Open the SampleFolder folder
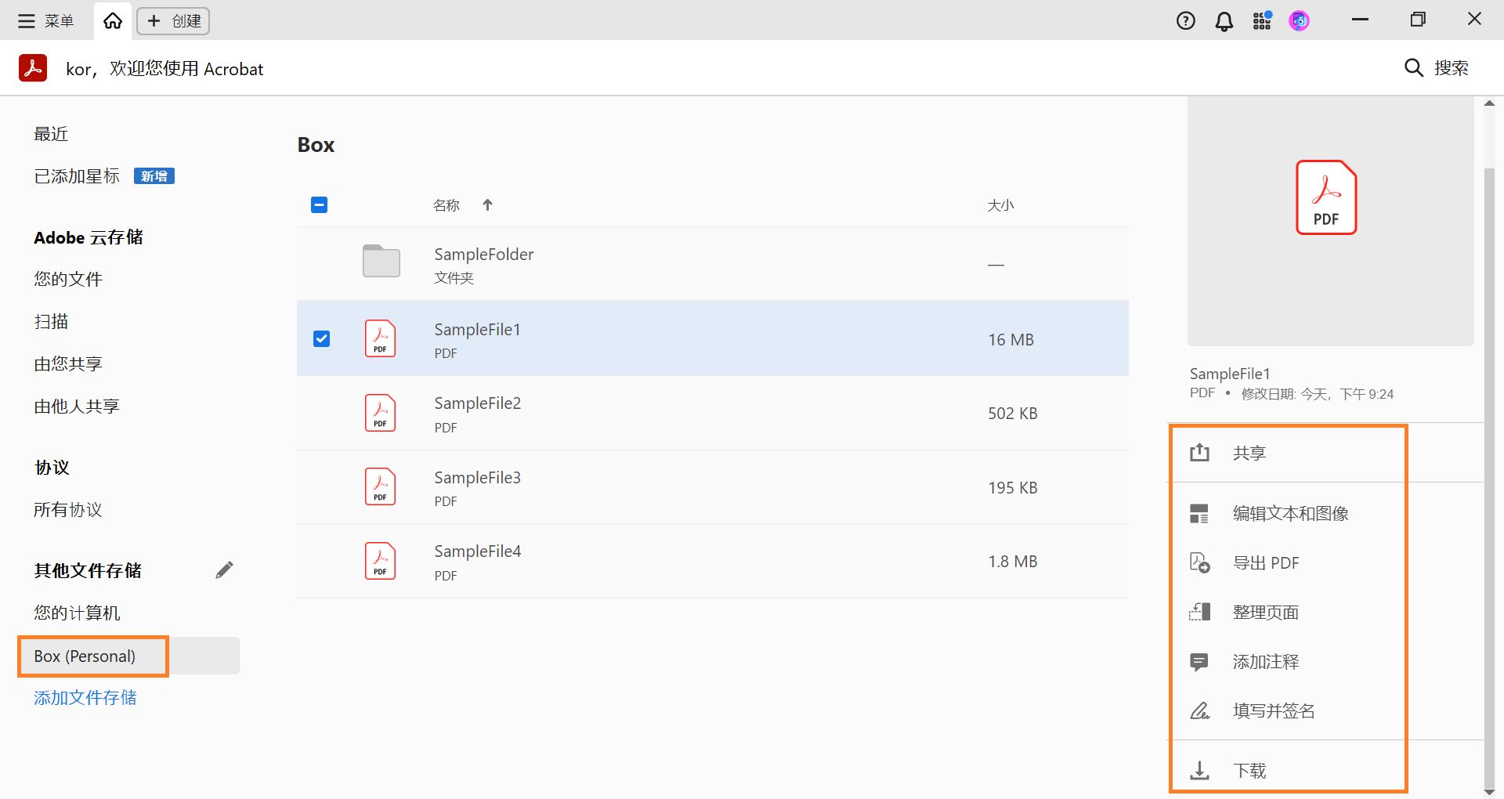This screenshot has width=1504, height=799. pos(483,255)
